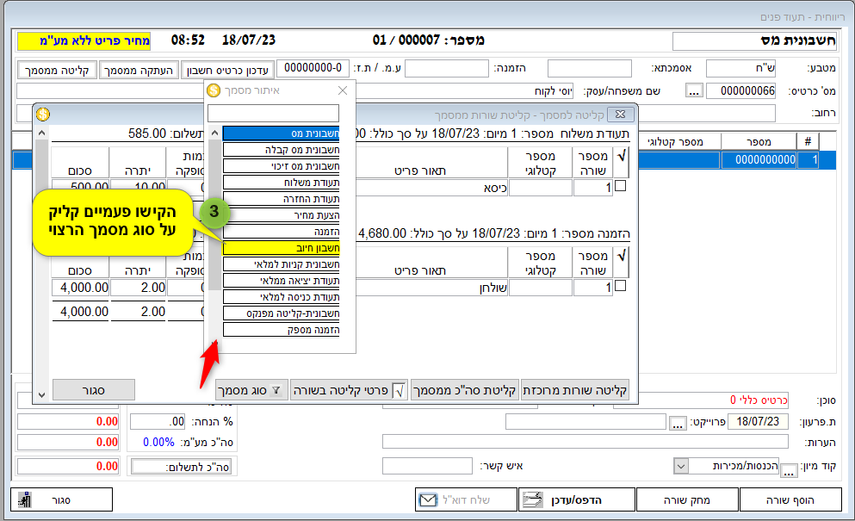The image size is (855, 521).
Task: Select 'חשבונית קניות למלאי' in the list
Action: (281, 264)
